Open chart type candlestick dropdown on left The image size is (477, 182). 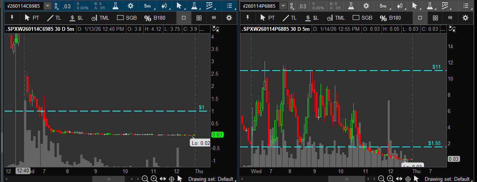pyautogui.click(x=165, y=6)
